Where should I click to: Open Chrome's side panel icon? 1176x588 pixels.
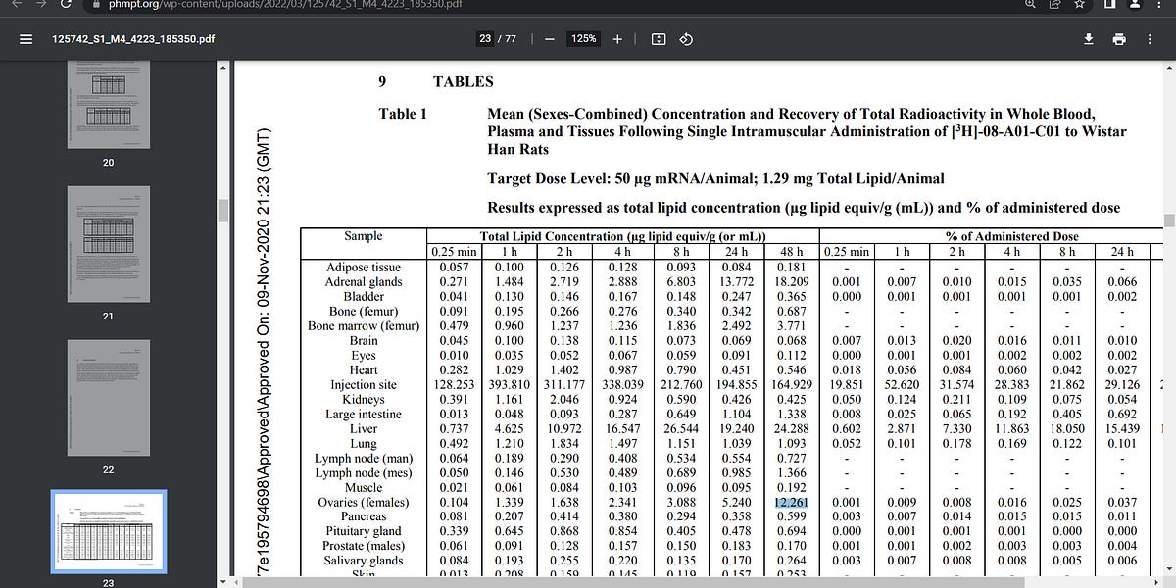pos(1111,11)
